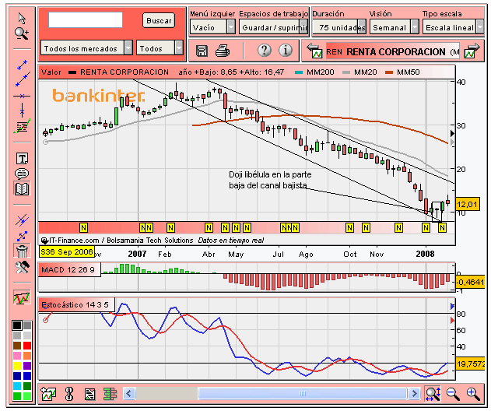Viewport: 491px width, 411px height.
Task: Select the line segment drawing tool
Action: point(22,65)
